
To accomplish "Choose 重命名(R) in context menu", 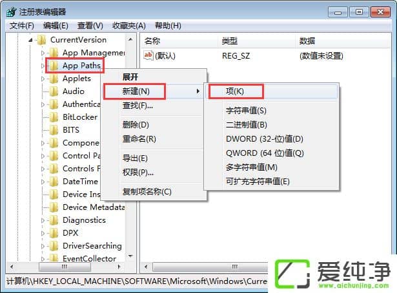I will pos(154,139).
